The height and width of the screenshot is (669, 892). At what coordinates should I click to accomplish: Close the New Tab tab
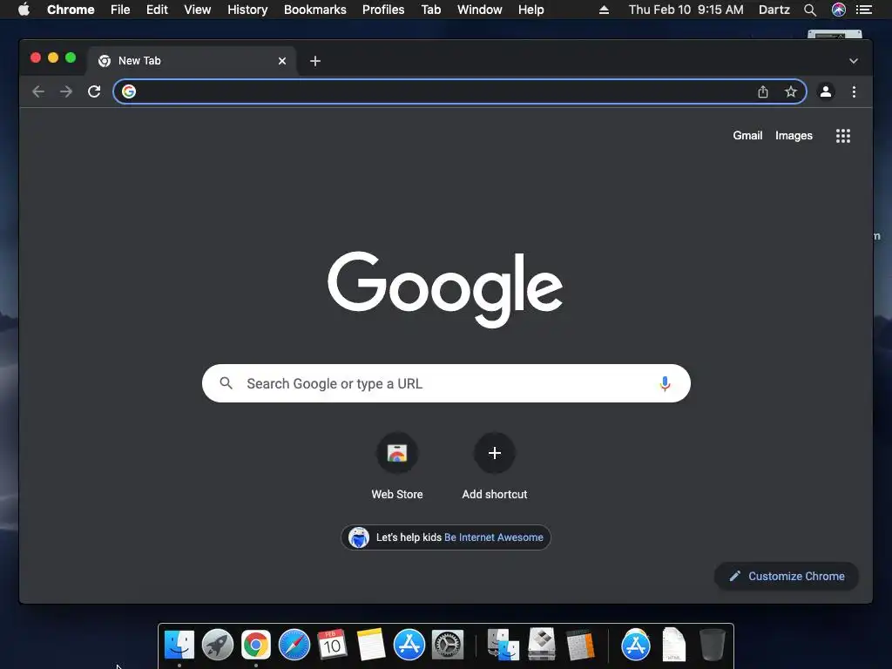pos(282,61)
